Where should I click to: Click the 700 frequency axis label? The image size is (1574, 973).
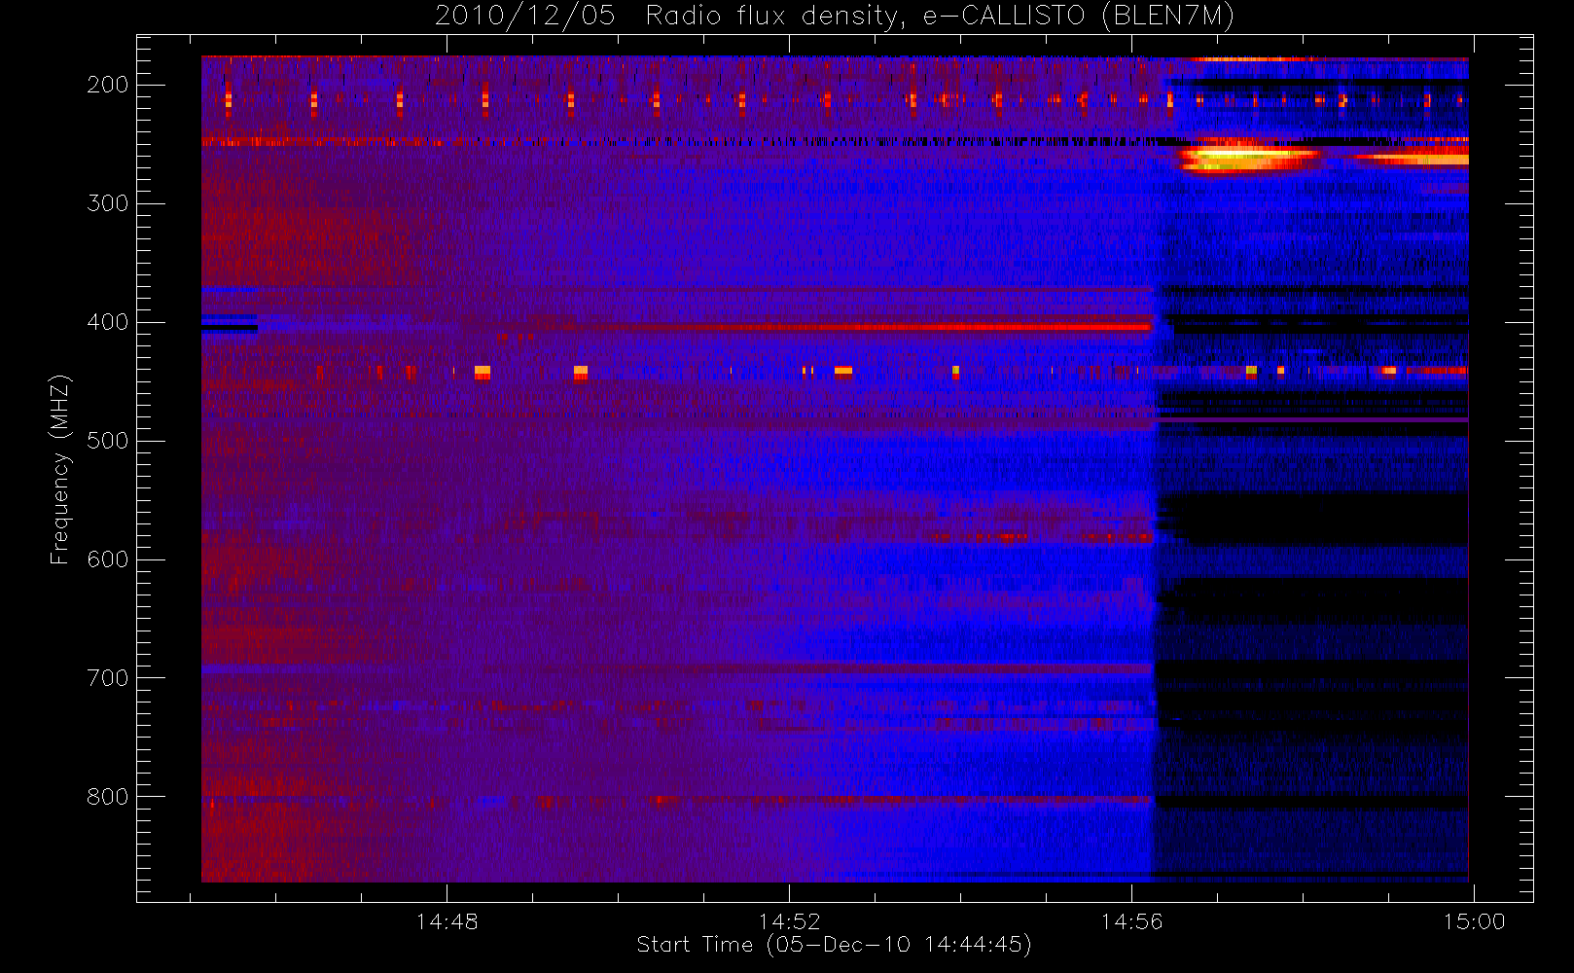[x=107, y=678]
